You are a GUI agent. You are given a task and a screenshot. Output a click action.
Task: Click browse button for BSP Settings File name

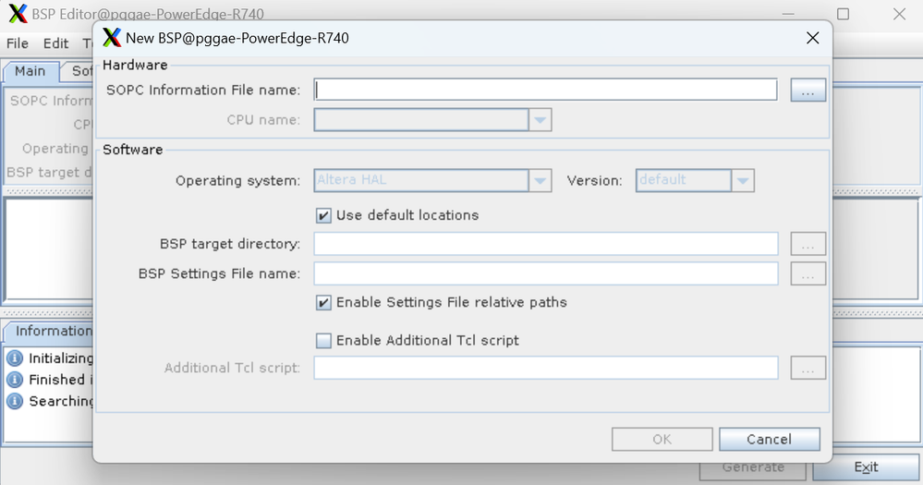pyautogui.click(x=808, y=273)
